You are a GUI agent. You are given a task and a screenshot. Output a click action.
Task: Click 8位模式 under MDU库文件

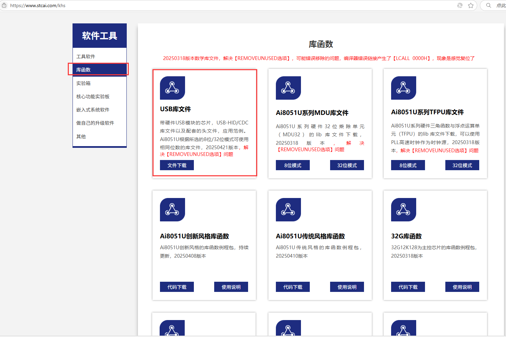click(x=293, y=165)
